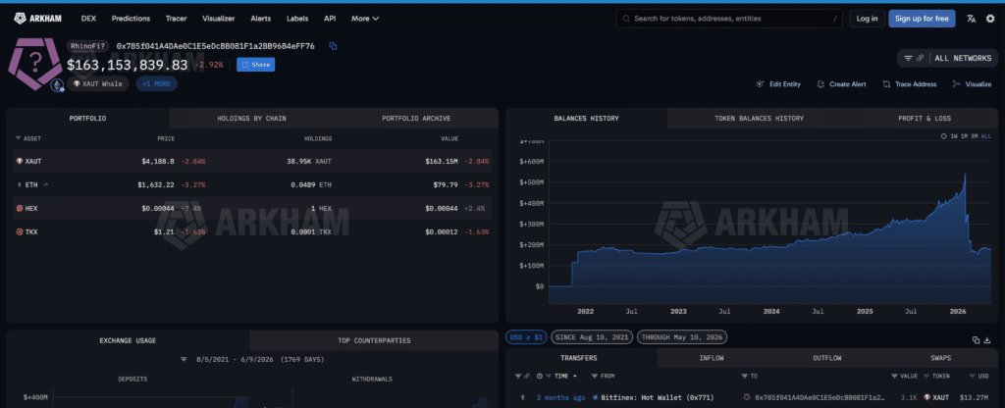1005x408 pixels.
Task: Switch to Outflow tab
Action: pos(826,358)
